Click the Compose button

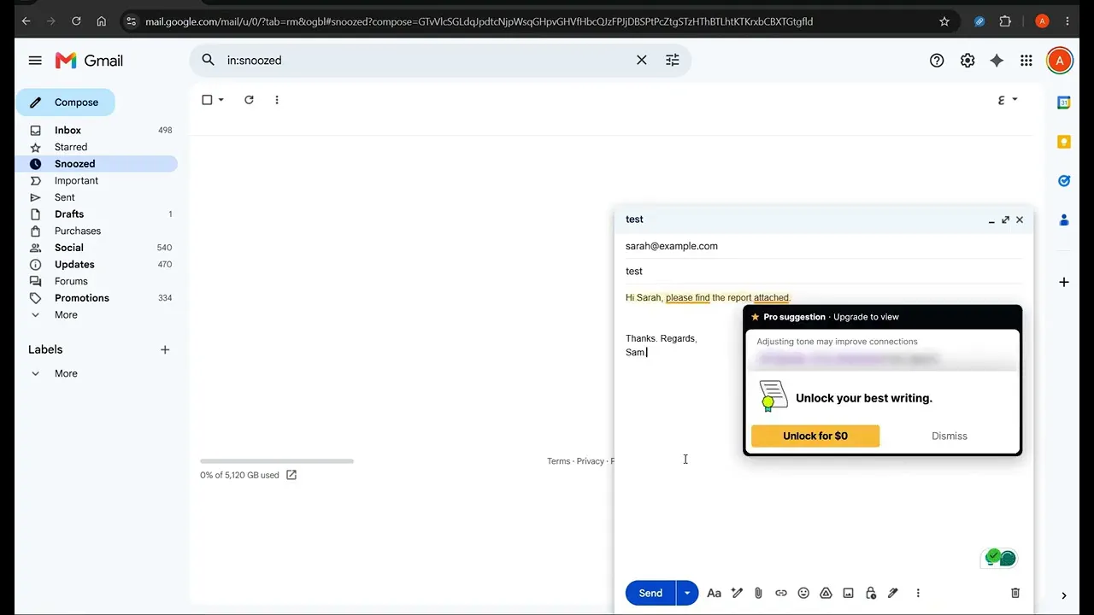(x=66, y=102)
